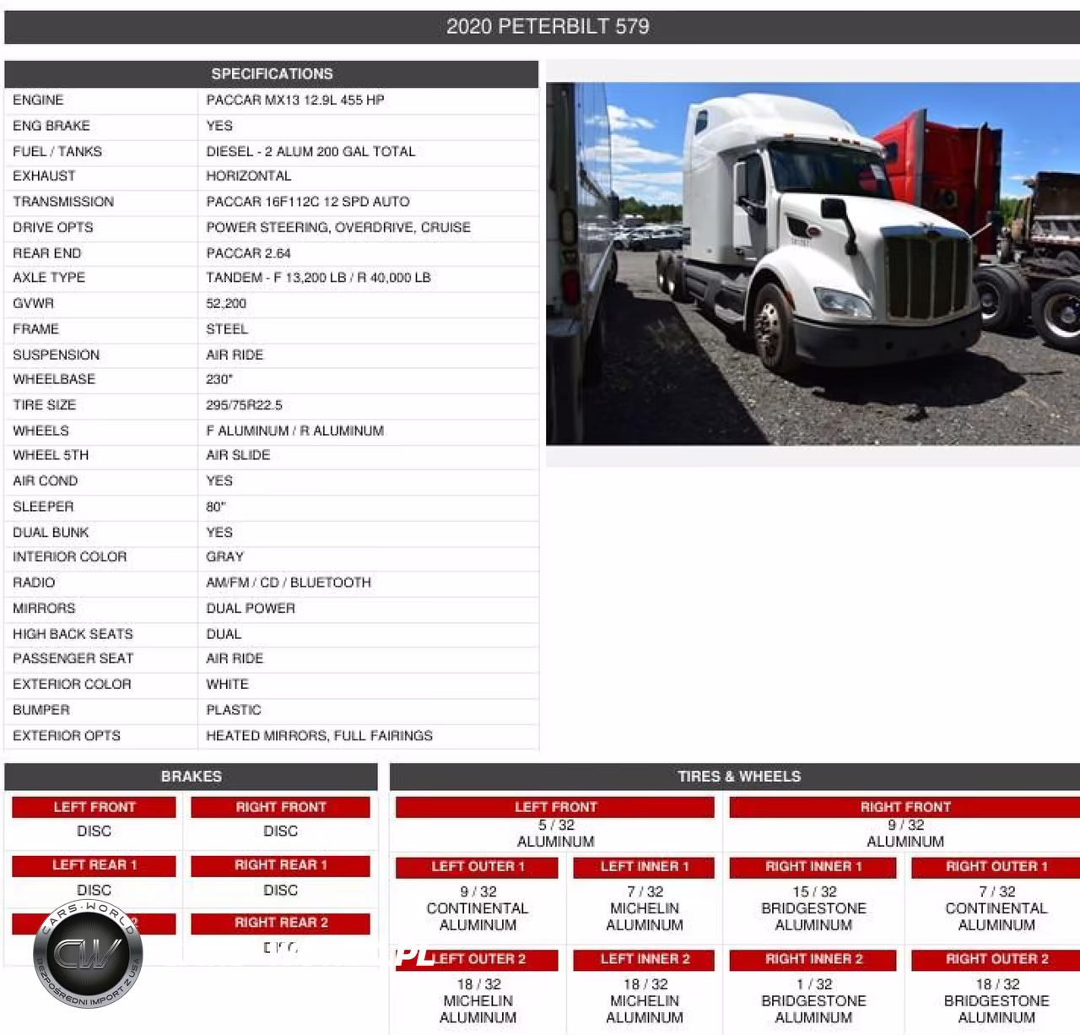Select 'DIESEL - 2 ALUM 200 GAL TOTAL'
Viewport: 1080px width, 1035px height.
click(x=310, y=152)
